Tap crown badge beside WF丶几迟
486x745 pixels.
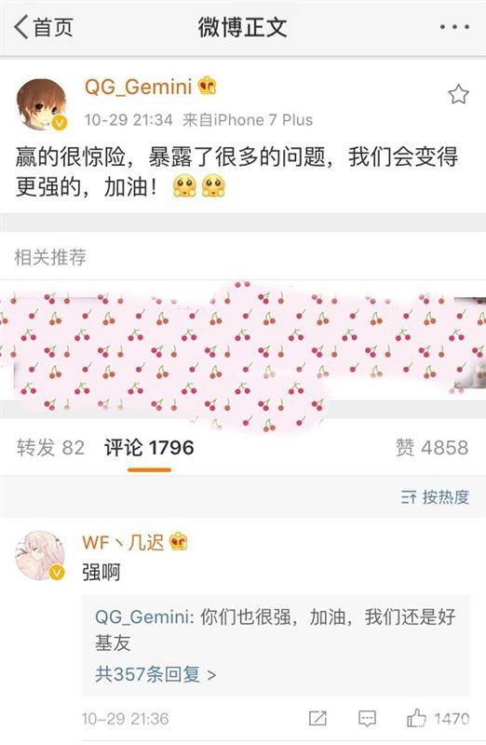point(179,542)
